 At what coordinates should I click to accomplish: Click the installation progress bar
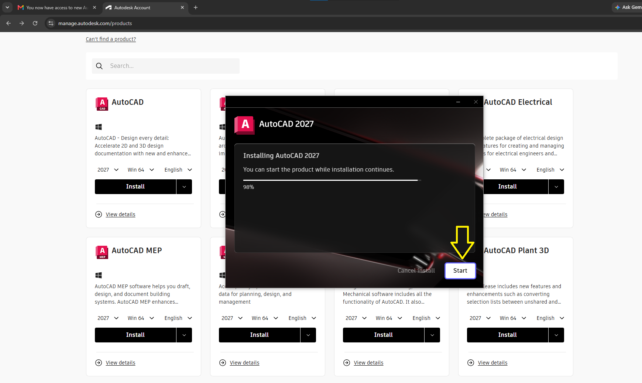point(332,180)
